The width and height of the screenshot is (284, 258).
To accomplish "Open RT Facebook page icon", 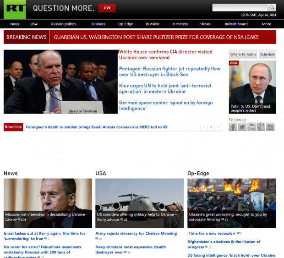I will tap(233, 127).
